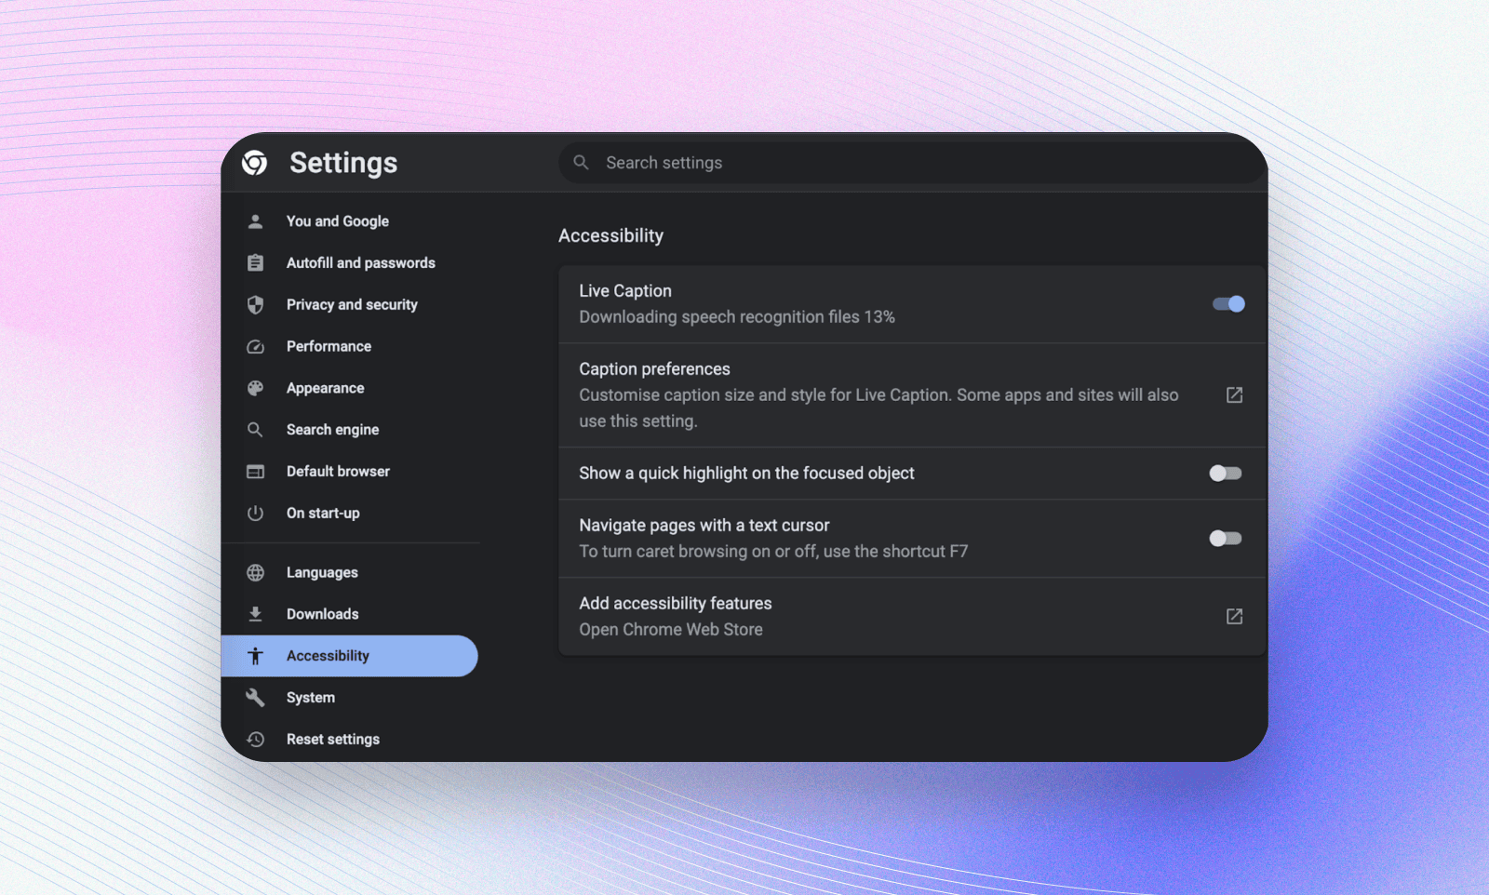
Task: Click the Chrome logo icon beside Settings
Action: tap(255, 163)
